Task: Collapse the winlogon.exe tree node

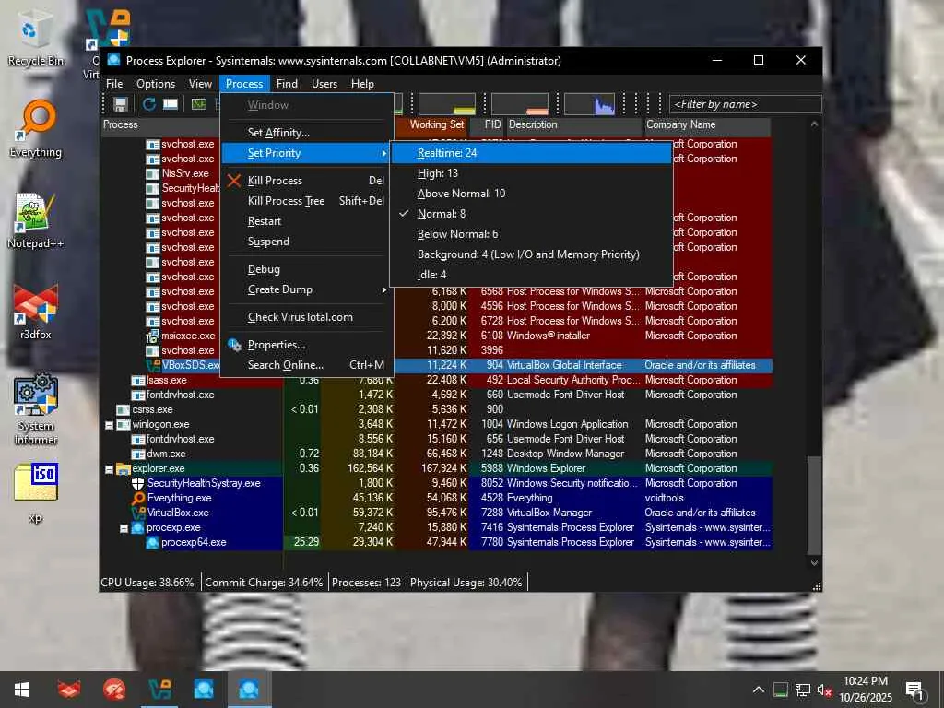Action: point(109,425)
